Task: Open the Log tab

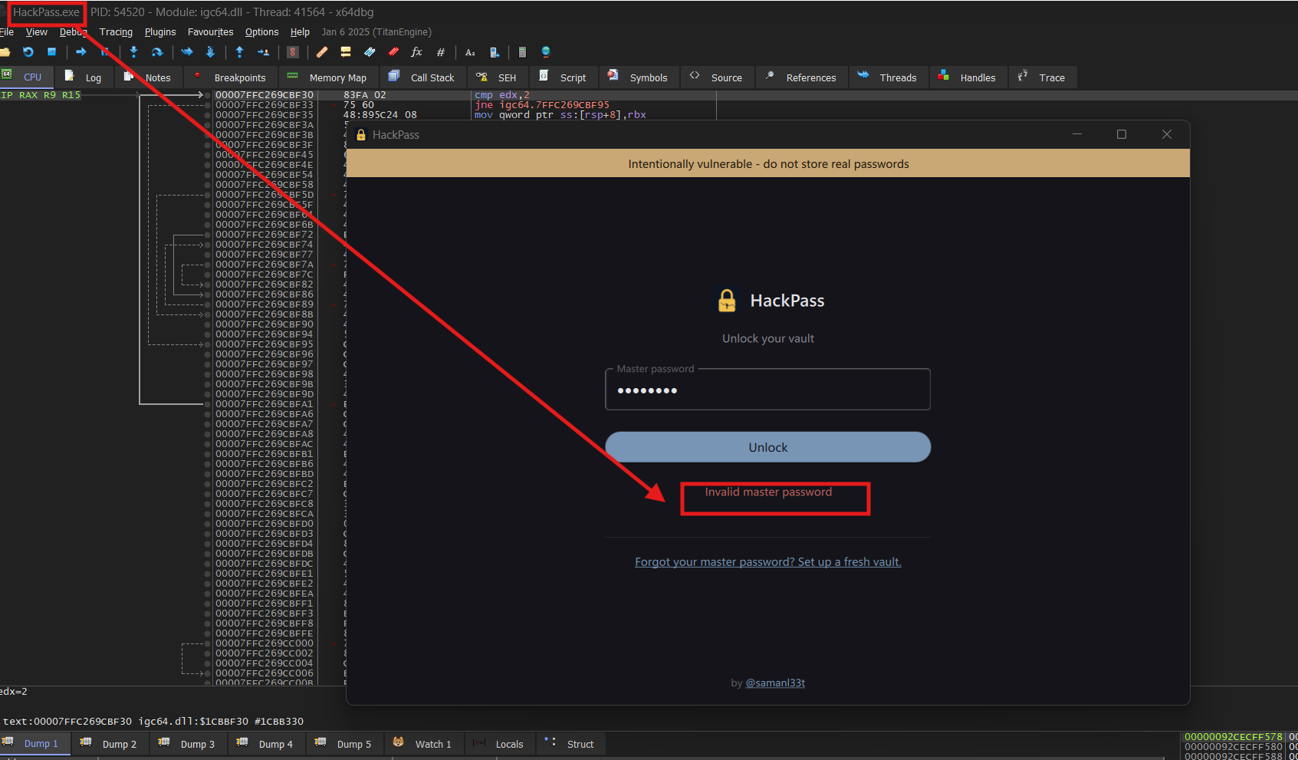Action: point(84,77)
